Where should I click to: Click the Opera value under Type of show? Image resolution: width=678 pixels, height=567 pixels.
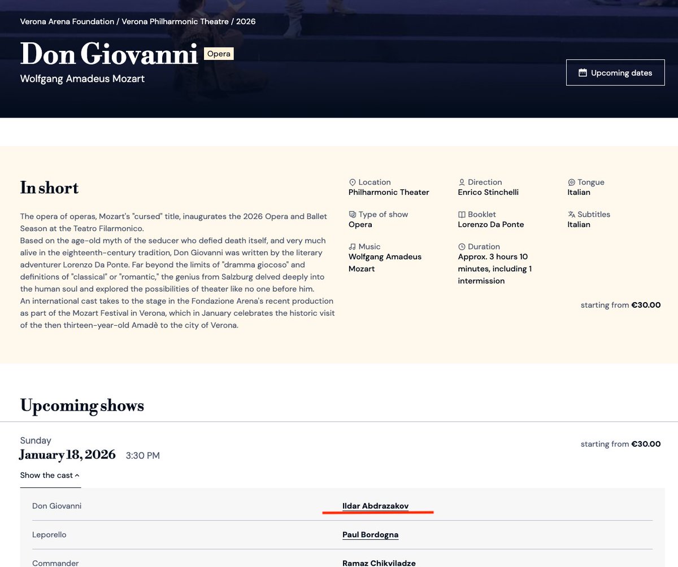click(x=360, y=225)
